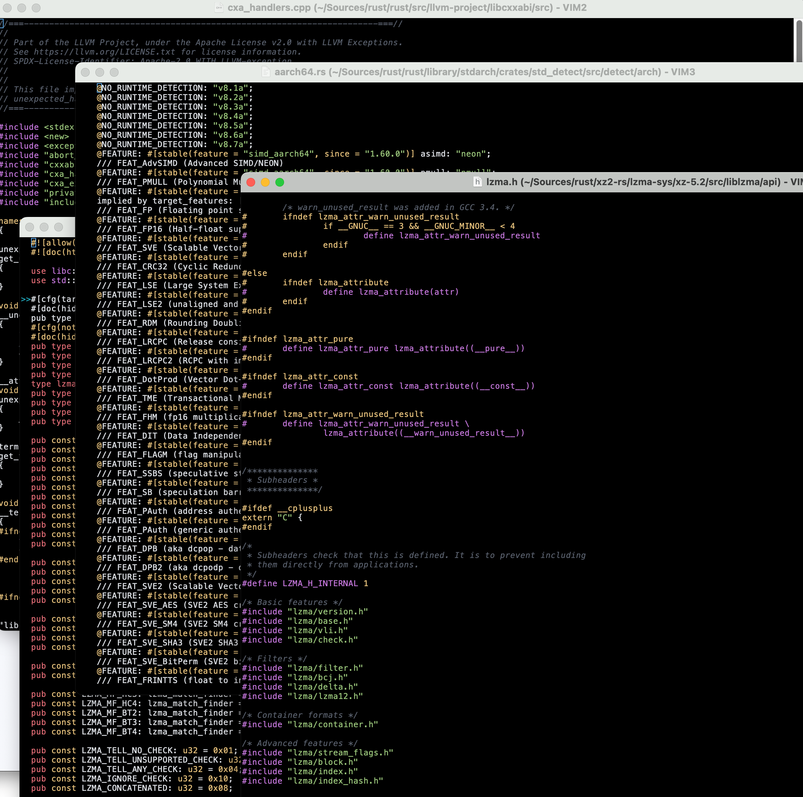Click the cxa_handlers.cpp window scrollbar thumb
Viewport: 803px width, 797px height.
(799, 41)
